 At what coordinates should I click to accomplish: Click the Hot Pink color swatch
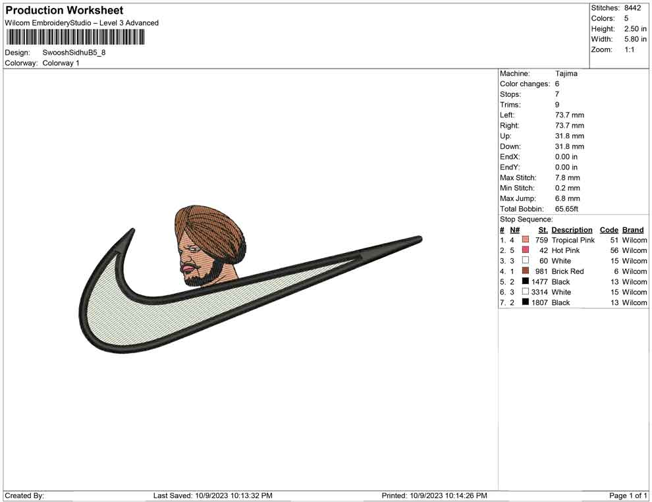pyautogui.click(x=526, y=250)
